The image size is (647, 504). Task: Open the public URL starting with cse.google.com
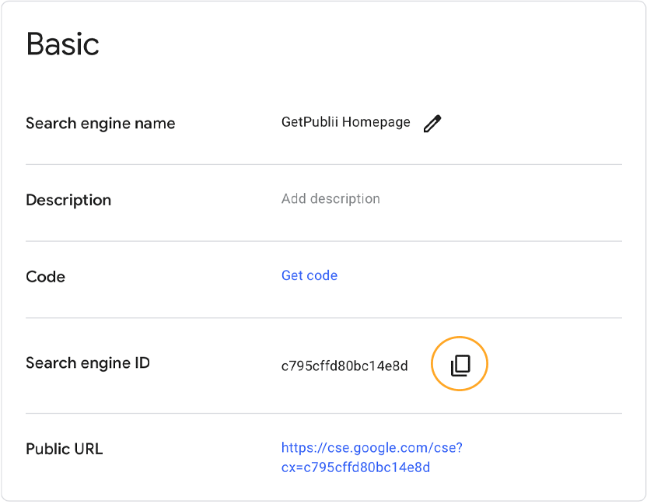372,447
